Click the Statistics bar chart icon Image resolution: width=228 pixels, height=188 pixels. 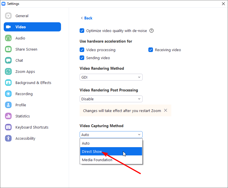(x=8, y=116)
